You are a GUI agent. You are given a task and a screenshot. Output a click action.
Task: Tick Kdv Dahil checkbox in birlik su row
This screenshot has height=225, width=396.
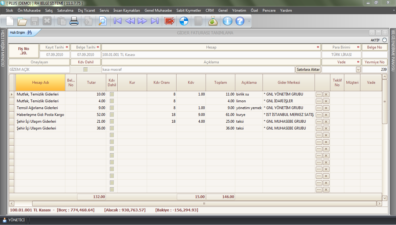click(112, 94)
